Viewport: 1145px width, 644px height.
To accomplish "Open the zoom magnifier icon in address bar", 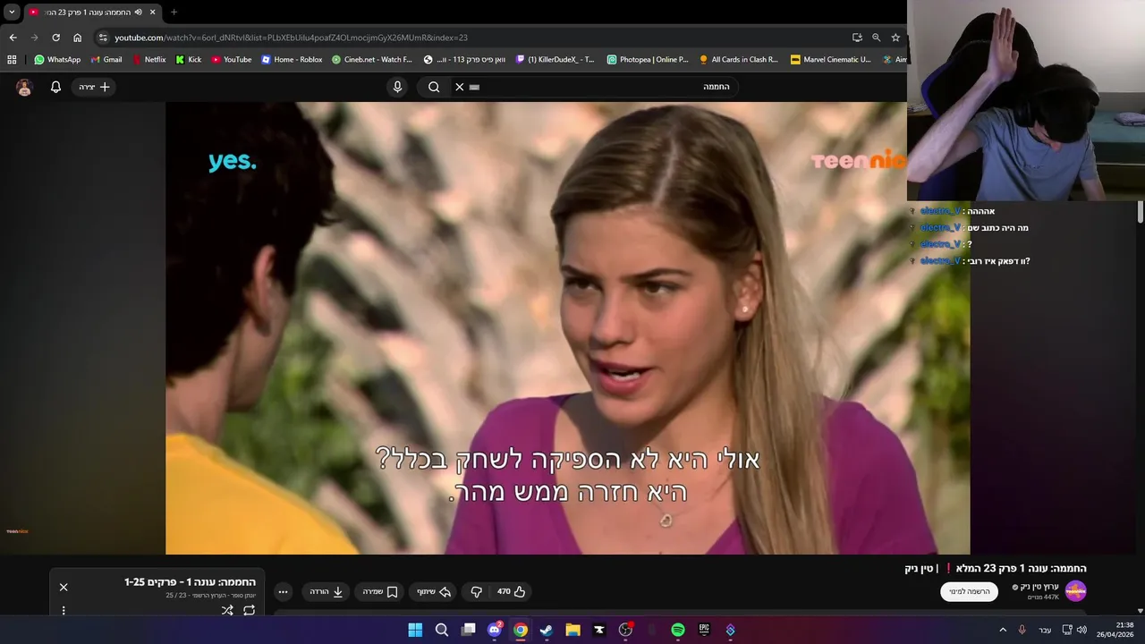I will [876, 38].
